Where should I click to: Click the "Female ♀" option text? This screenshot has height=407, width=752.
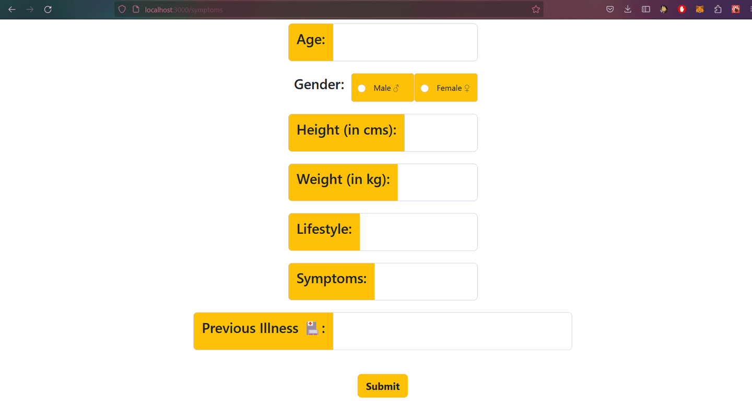(454, 88)
